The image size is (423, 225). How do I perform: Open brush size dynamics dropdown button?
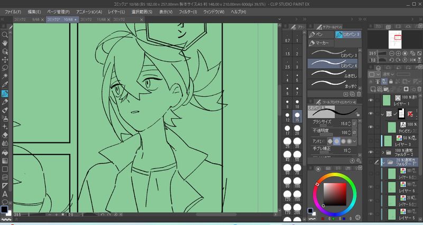point(354,123)
